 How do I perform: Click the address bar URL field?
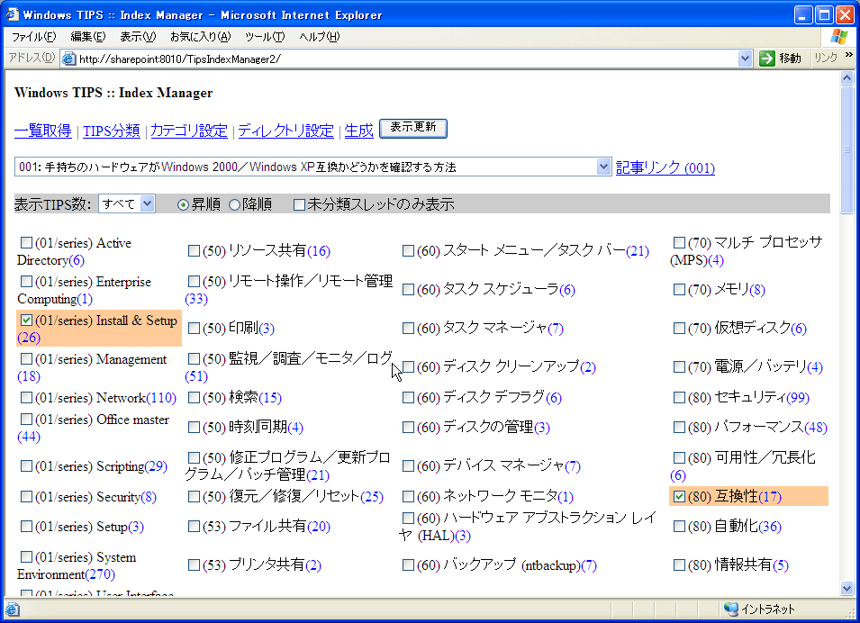[407, 59]
